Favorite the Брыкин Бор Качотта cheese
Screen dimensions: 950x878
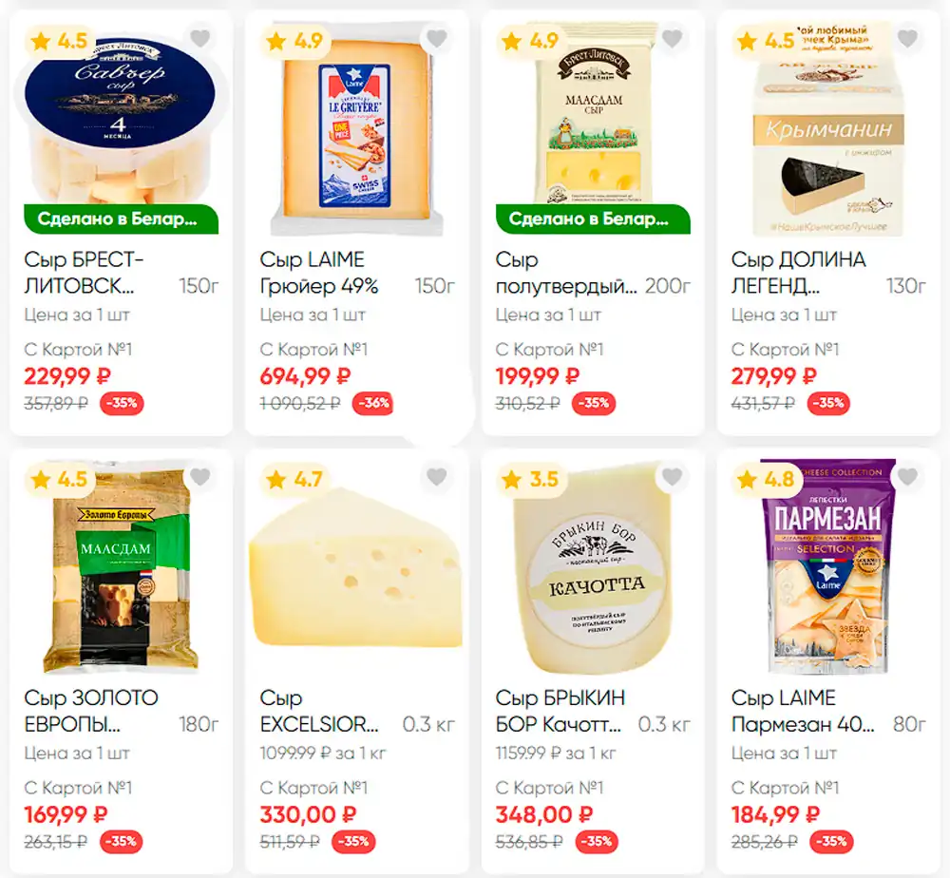coord(672,477)
